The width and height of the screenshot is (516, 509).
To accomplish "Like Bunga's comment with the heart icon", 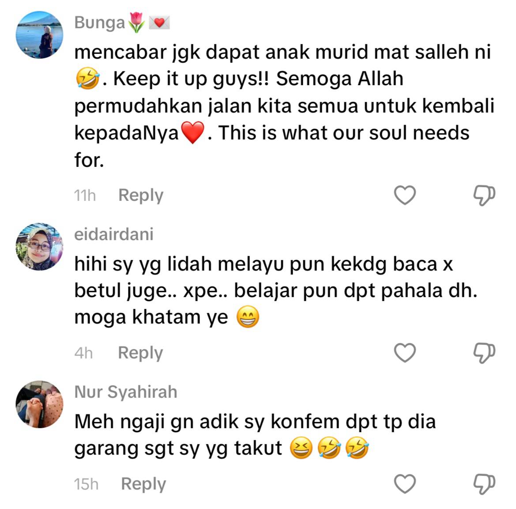I will [x=405, y=195].
